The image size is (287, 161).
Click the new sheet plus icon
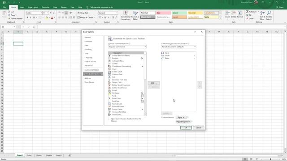click(x=70, y=156)
